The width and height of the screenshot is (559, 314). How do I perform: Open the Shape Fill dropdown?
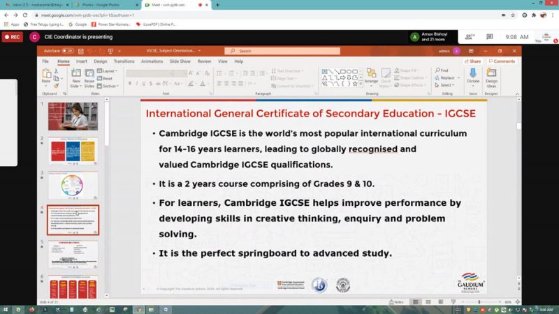(x=407, y=70)
